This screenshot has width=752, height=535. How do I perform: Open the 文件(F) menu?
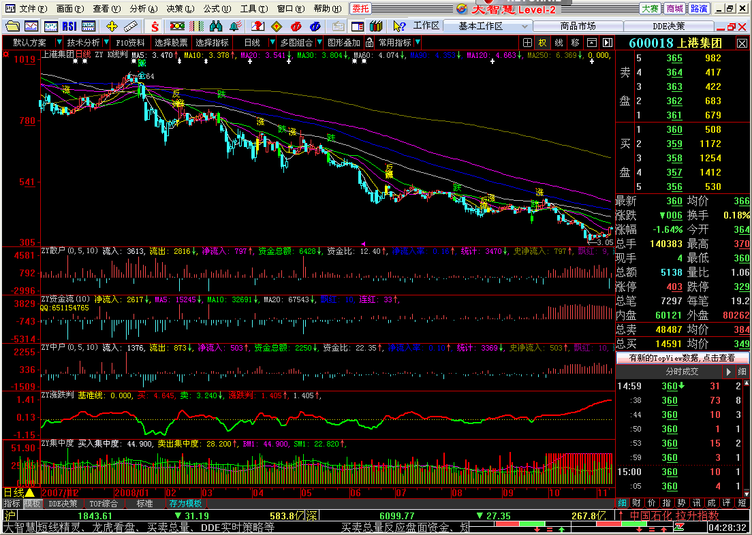33,9
